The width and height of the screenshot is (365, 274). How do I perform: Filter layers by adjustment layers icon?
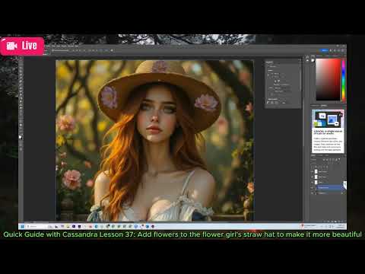pyautogui.click(x=327, y=160)
